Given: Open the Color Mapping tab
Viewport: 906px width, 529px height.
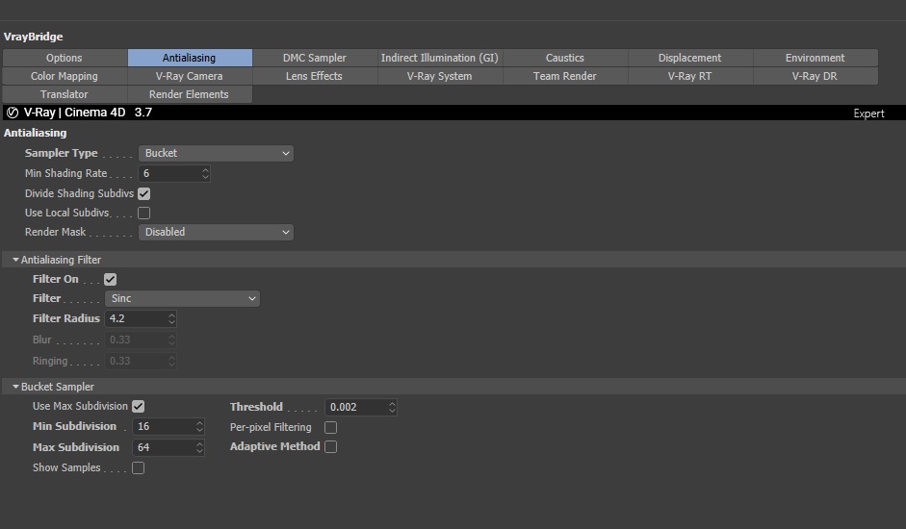Looking at the screenshot, I should (x=65, y=76).
